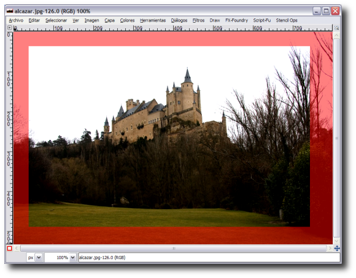Image resolution: width=356 pixels, height=278 pixels.
Task: Click the scroll down arrow
Action: tap(337, 241)
